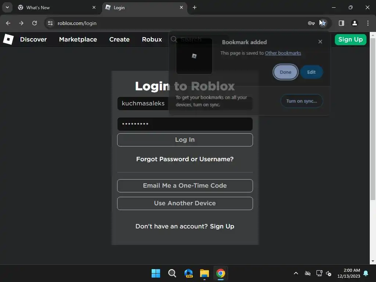Image resolution: width=376 pixels, height=282 pixels.
Task: Reload the Roblox login page
Action: click(35, 23)
